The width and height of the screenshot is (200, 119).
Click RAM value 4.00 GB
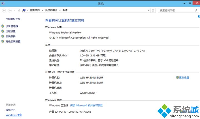93,55
